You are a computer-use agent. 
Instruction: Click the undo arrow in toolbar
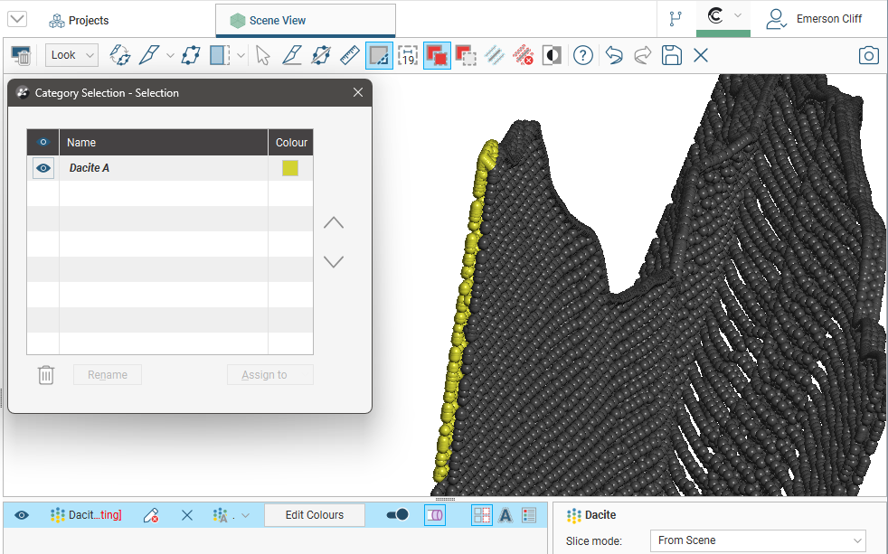tap(614, 56)
